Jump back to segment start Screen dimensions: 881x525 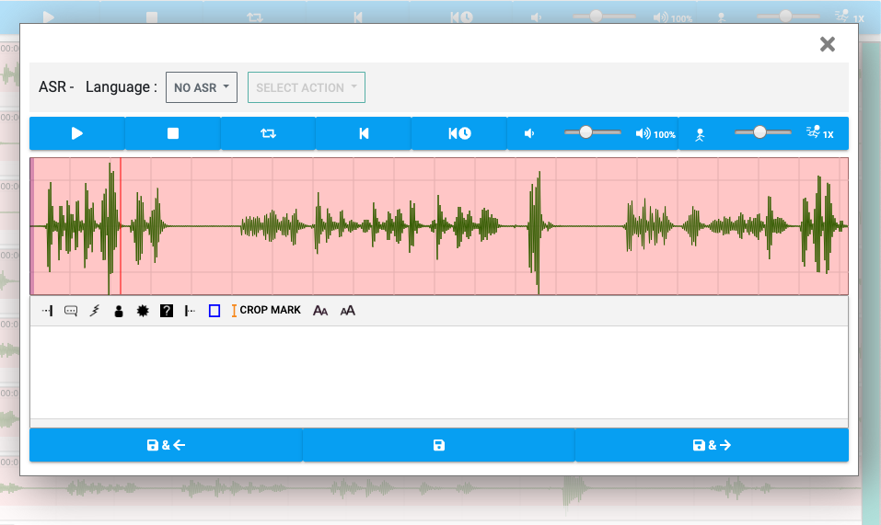click(364, 133)
